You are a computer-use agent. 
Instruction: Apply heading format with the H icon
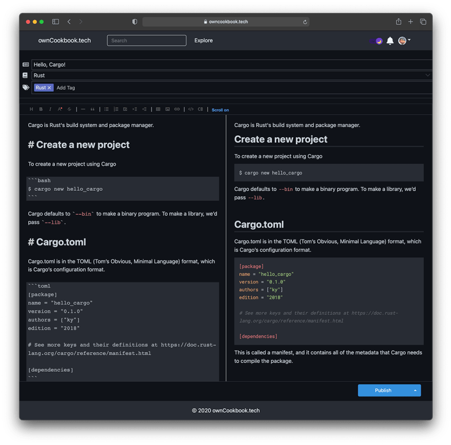(x=31, y=109)
